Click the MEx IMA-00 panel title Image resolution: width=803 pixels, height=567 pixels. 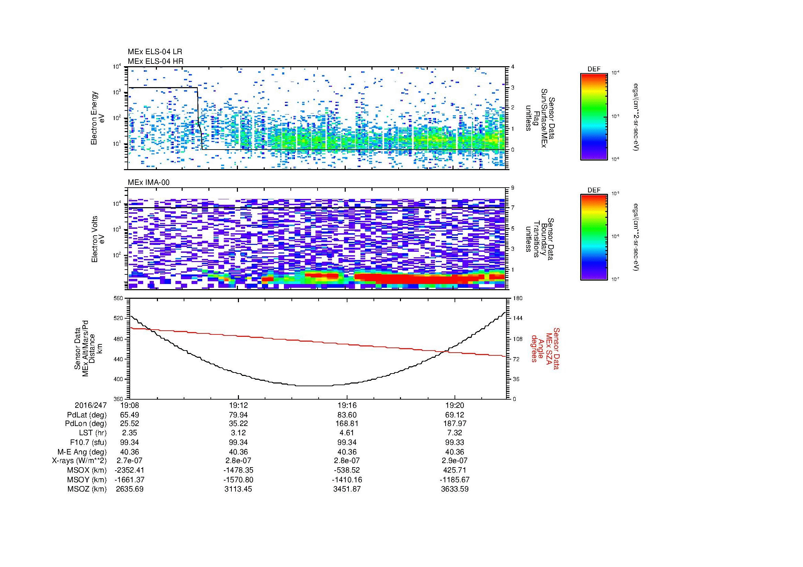149,182
